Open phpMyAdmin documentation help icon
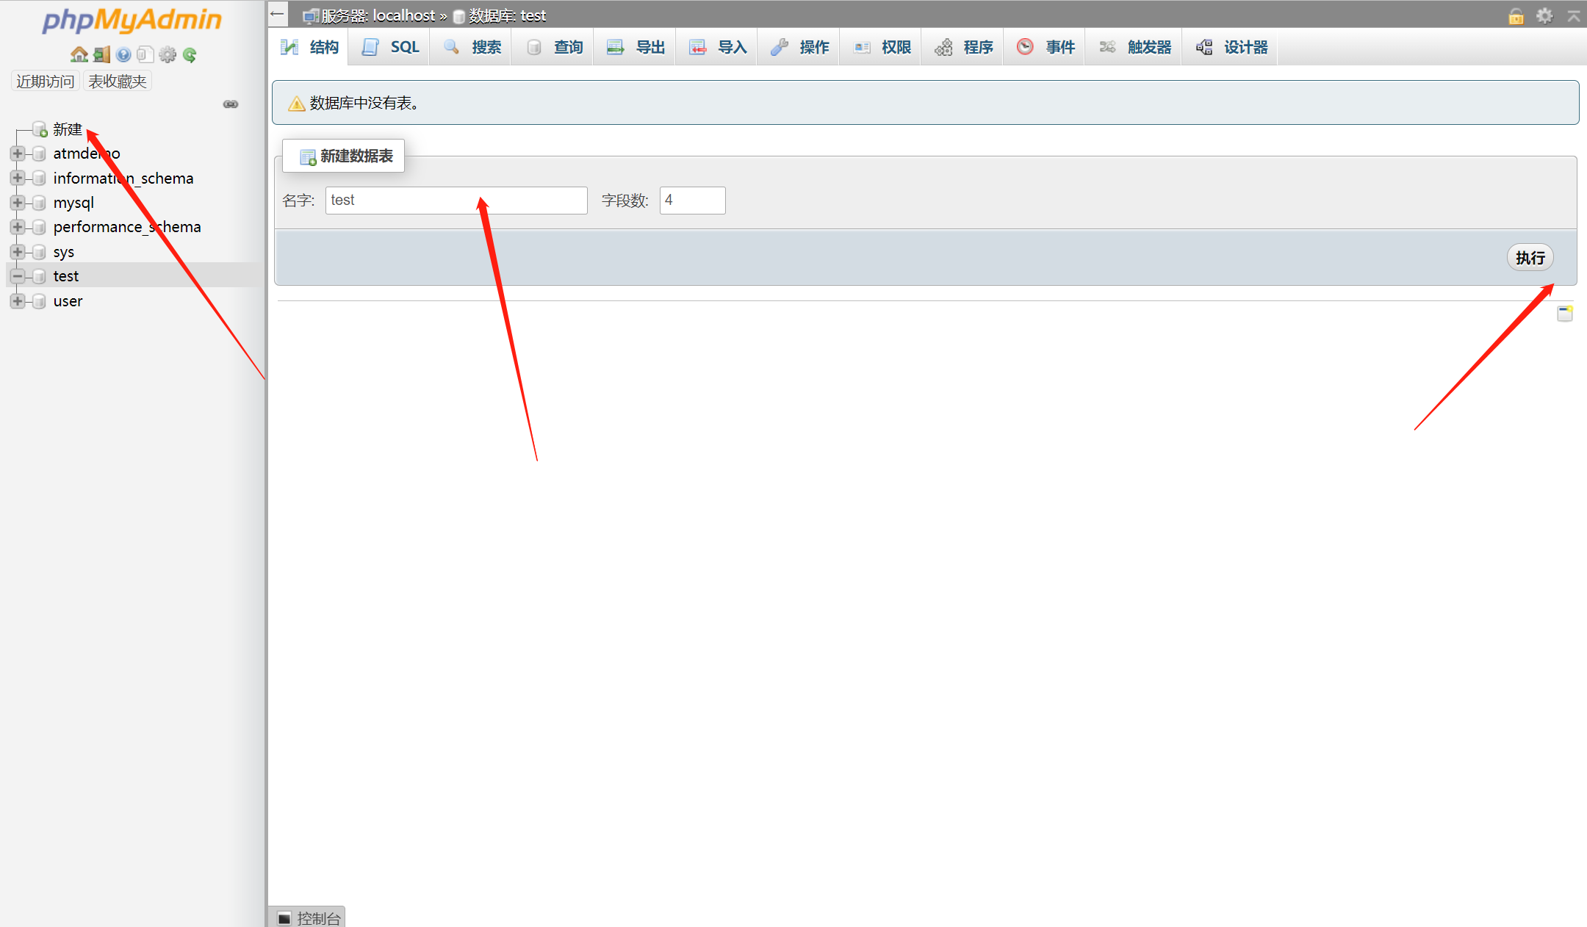The width and height of the screenshot is (1587, 927). 123,54
